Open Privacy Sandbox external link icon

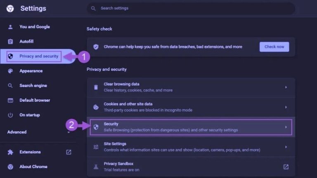tap(286, 166)
